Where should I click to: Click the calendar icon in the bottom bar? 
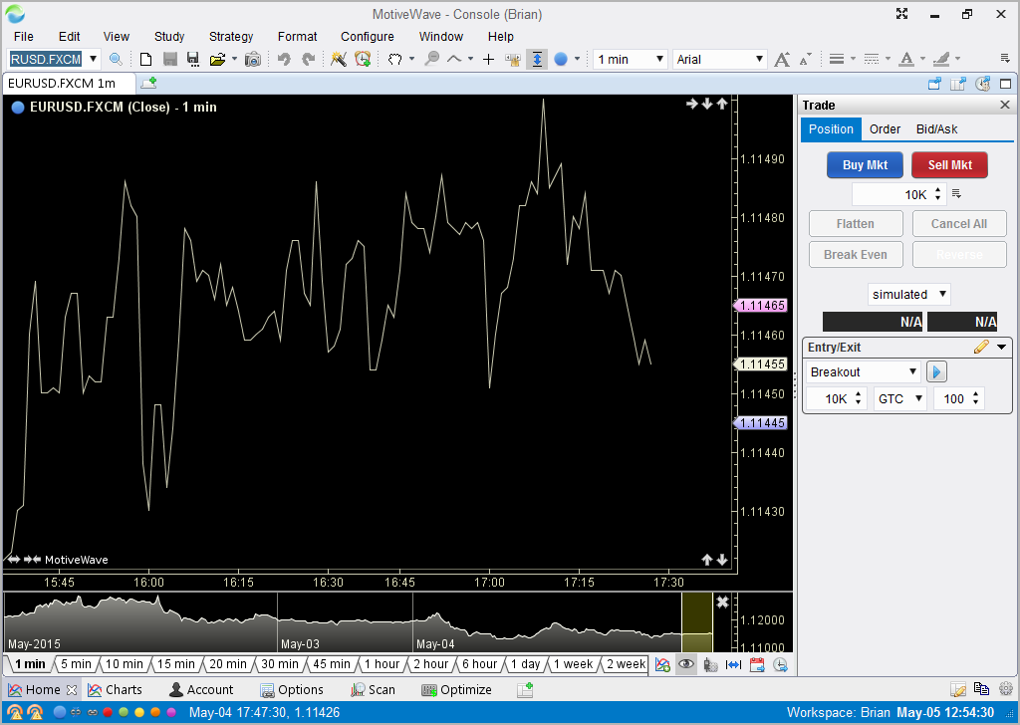[x=757, y=664]
